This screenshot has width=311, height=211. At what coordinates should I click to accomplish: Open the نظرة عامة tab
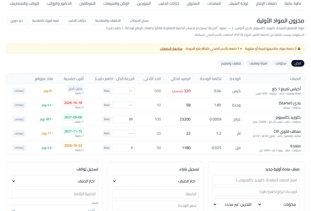[x=293, y=4]
